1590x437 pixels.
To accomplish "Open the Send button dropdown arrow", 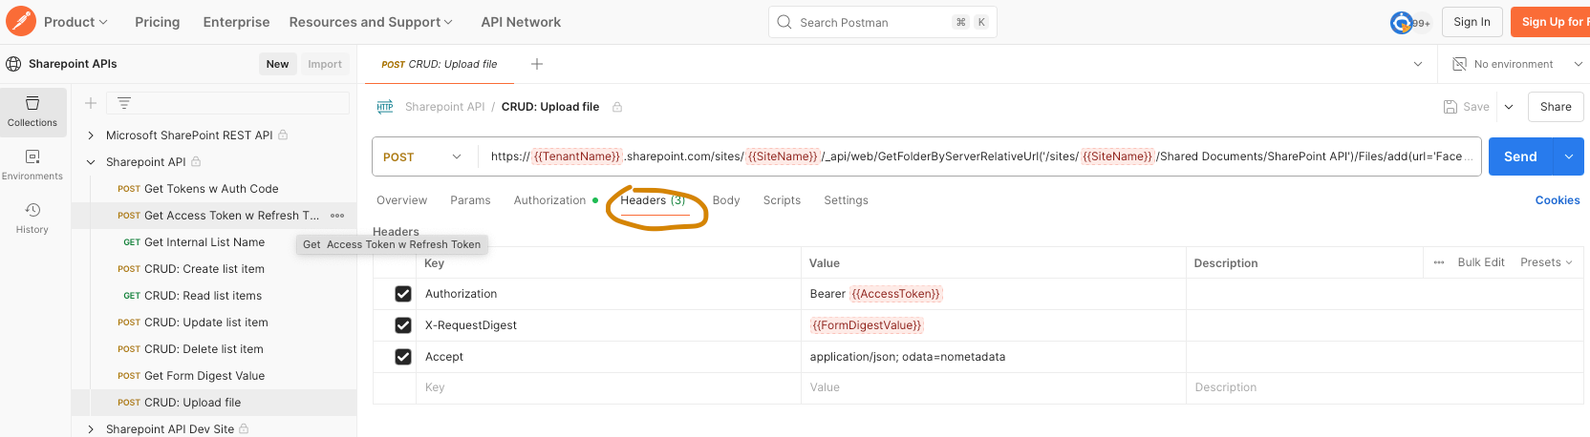I will pos(1569,156).
